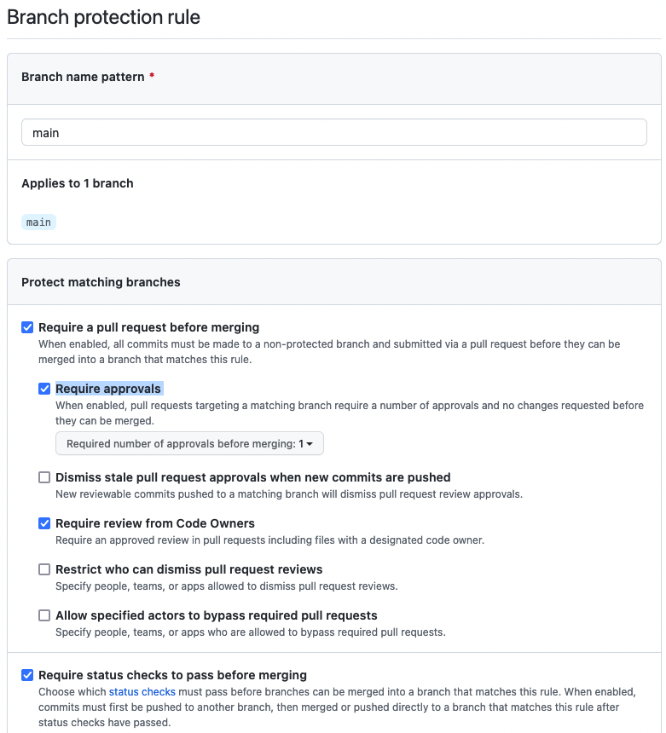
Task: Open the required number of approvals dropdown
Action: pyautogui.click(x=189, y=443)
